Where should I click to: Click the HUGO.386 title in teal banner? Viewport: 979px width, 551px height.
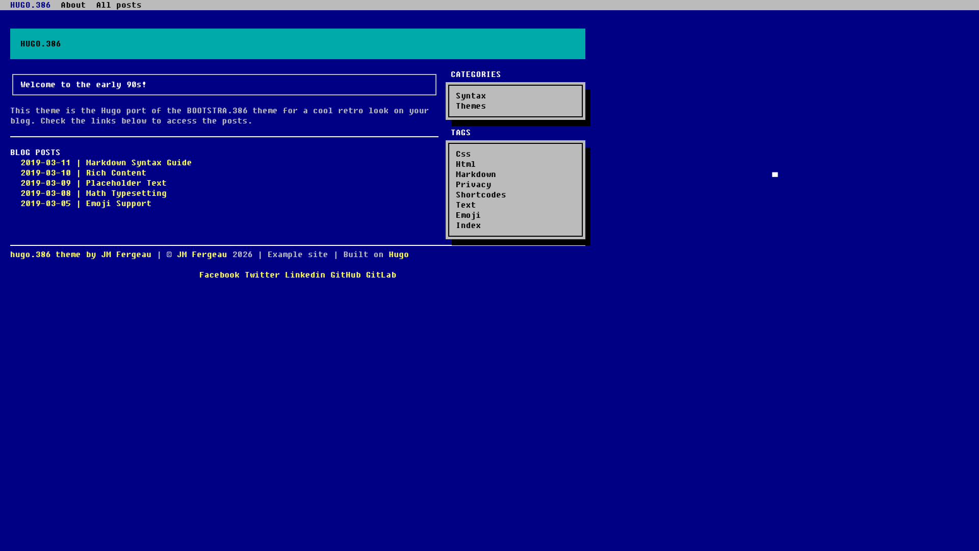(41, 44)
